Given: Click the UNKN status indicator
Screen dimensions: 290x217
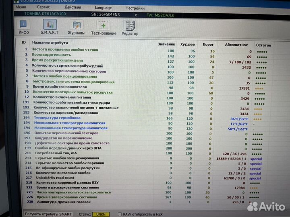Looking at the screenshot, I should [x=101, y=214].
